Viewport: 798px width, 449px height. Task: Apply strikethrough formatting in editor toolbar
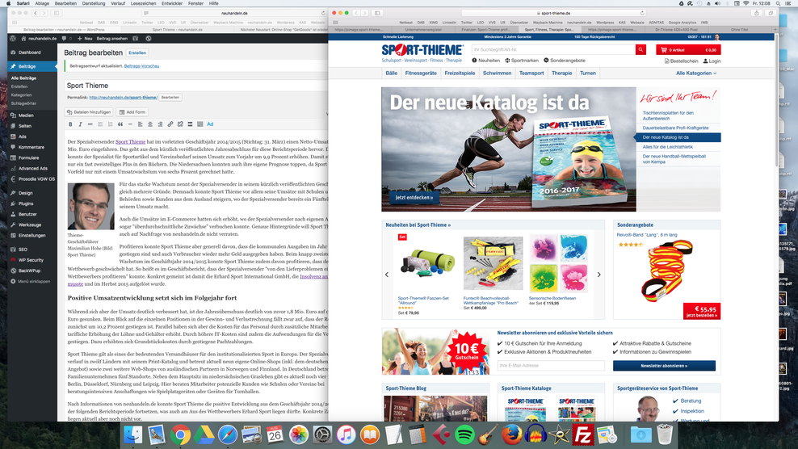tap(90, 124)
